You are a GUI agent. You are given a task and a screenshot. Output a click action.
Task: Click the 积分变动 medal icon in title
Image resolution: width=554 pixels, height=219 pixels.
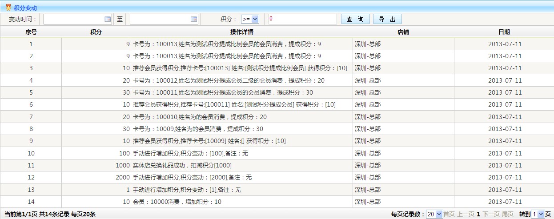tap(8, 8)
